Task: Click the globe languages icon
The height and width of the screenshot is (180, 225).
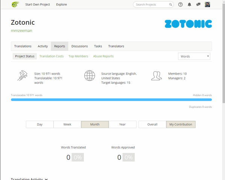Action: pyautogui.click(x=90, y=75)
